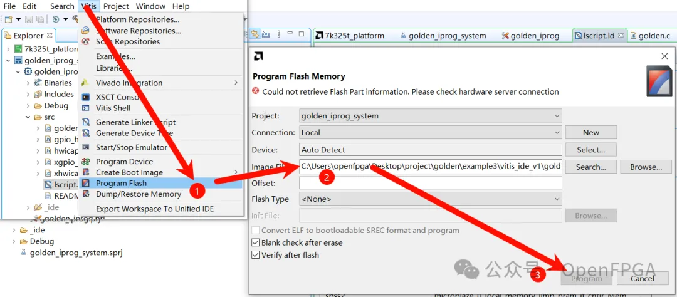Select the Binaries tree item

[x=58, y=83]
